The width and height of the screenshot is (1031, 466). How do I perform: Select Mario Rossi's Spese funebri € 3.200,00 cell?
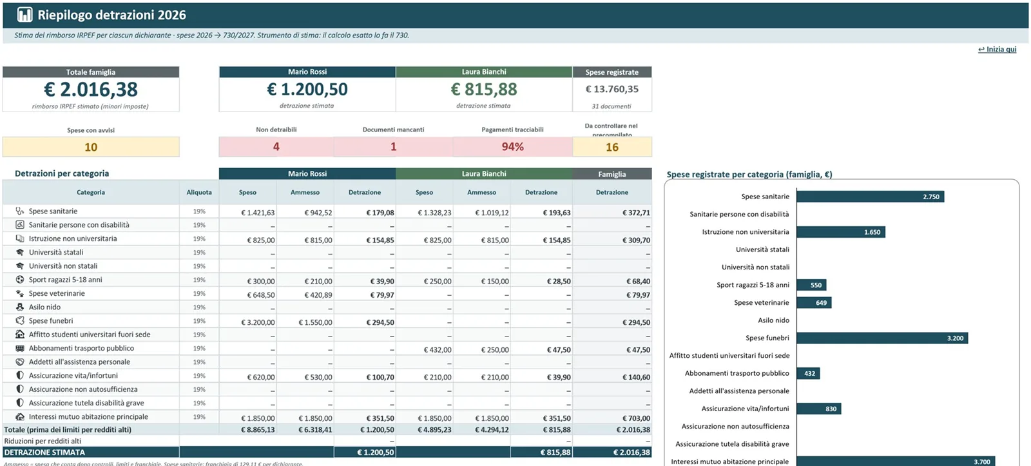[x=248, y=322]
